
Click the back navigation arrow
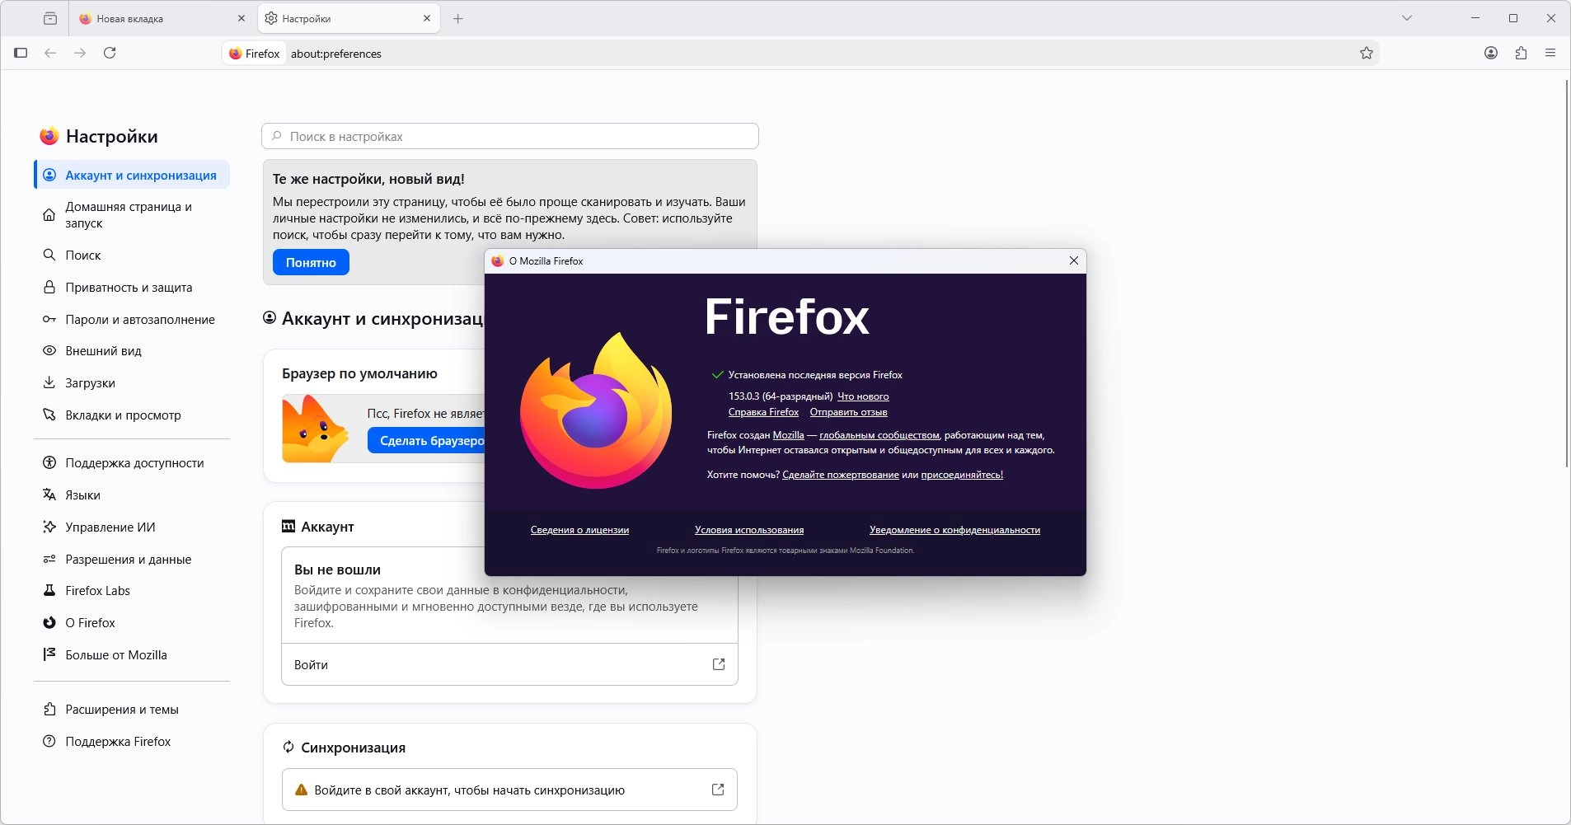coord(50,53)
